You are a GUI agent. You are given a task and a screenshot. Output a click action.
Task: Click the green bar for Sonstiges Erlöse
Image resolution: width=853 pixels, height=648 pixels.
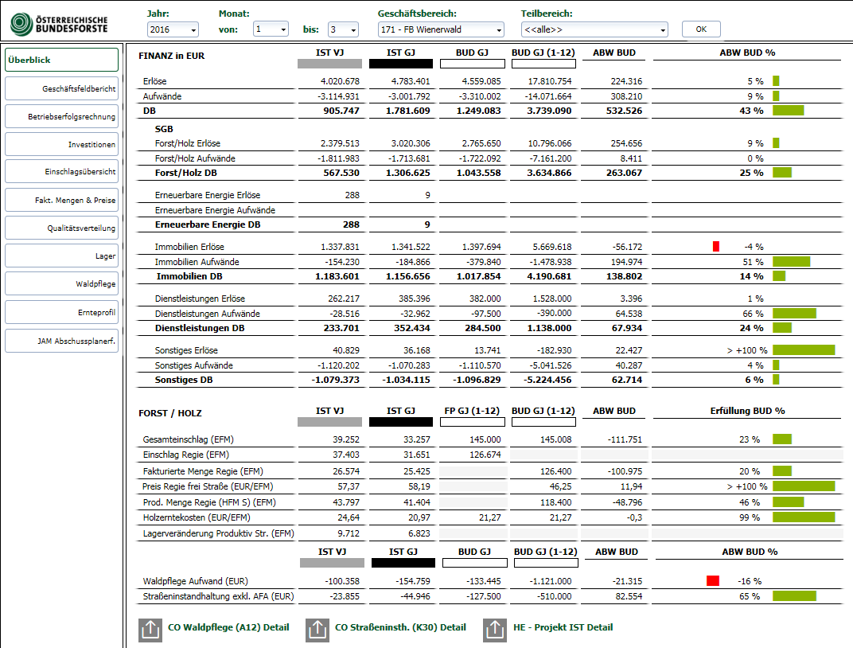point(804,349)
